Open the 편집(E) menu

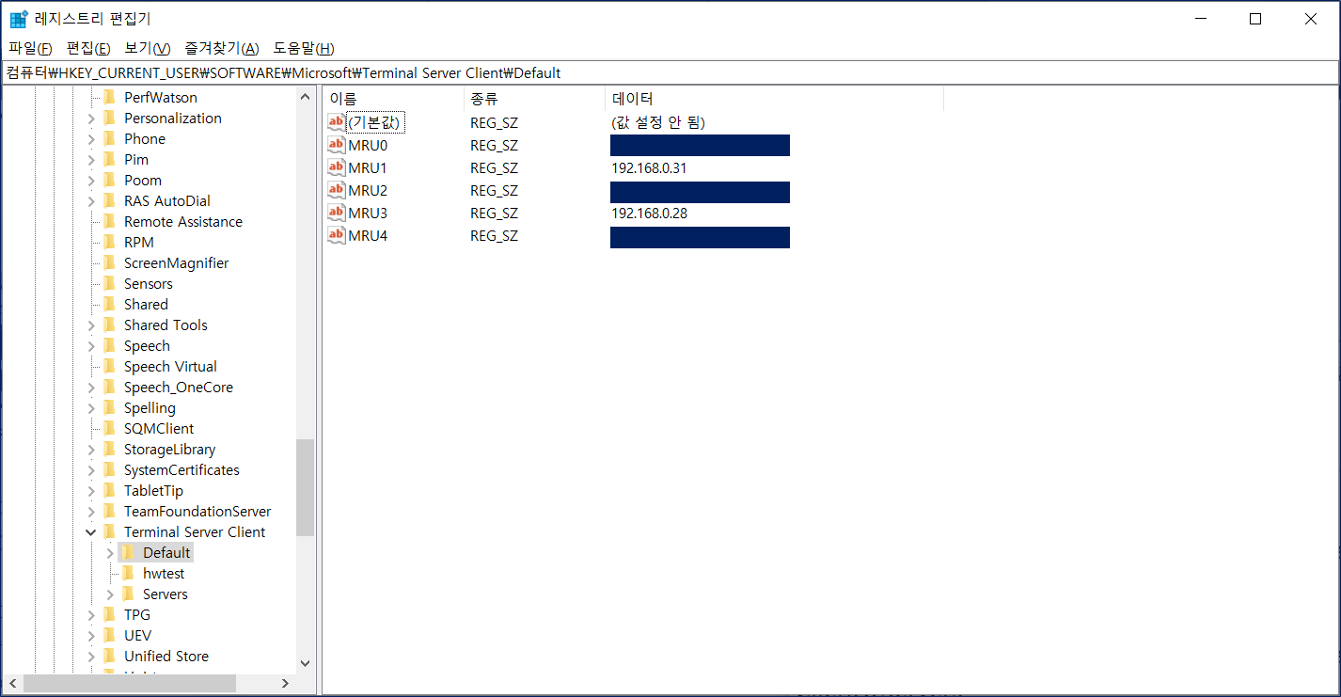[x=88, y=48]
